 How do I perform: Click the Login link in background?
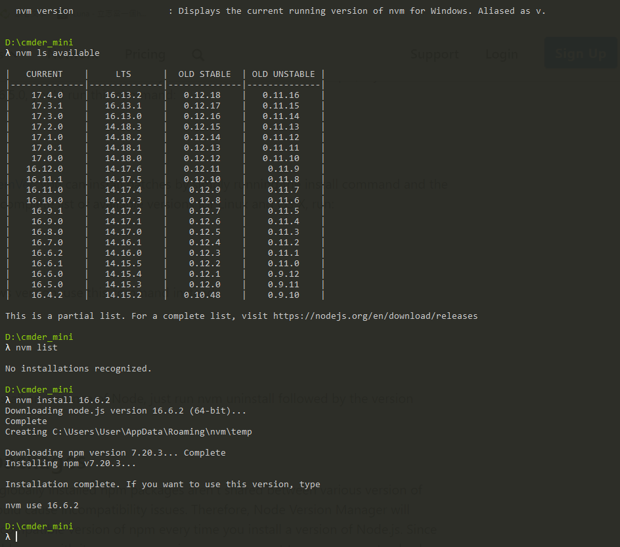(x=502, y=54)
